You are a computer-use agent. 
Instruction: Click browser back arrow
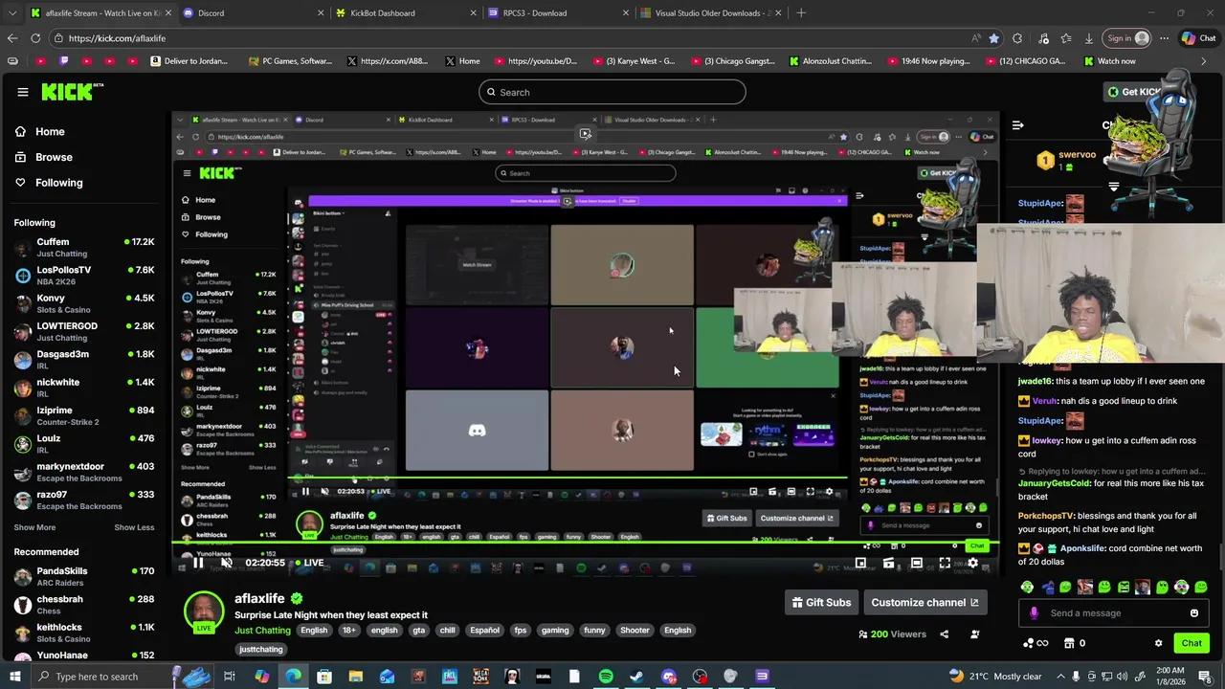pyautogui.click(x=12, y=38)
